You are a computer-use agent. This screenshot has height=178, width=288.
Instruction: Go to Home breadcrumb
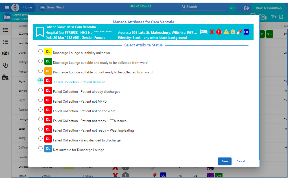(28, 8)
